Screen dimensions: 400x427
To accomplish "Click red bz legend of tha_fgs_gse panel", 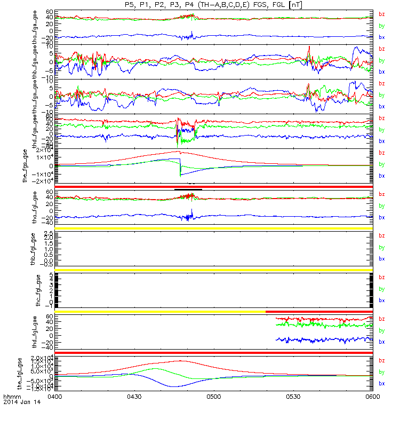I will [x=382, y=14].
